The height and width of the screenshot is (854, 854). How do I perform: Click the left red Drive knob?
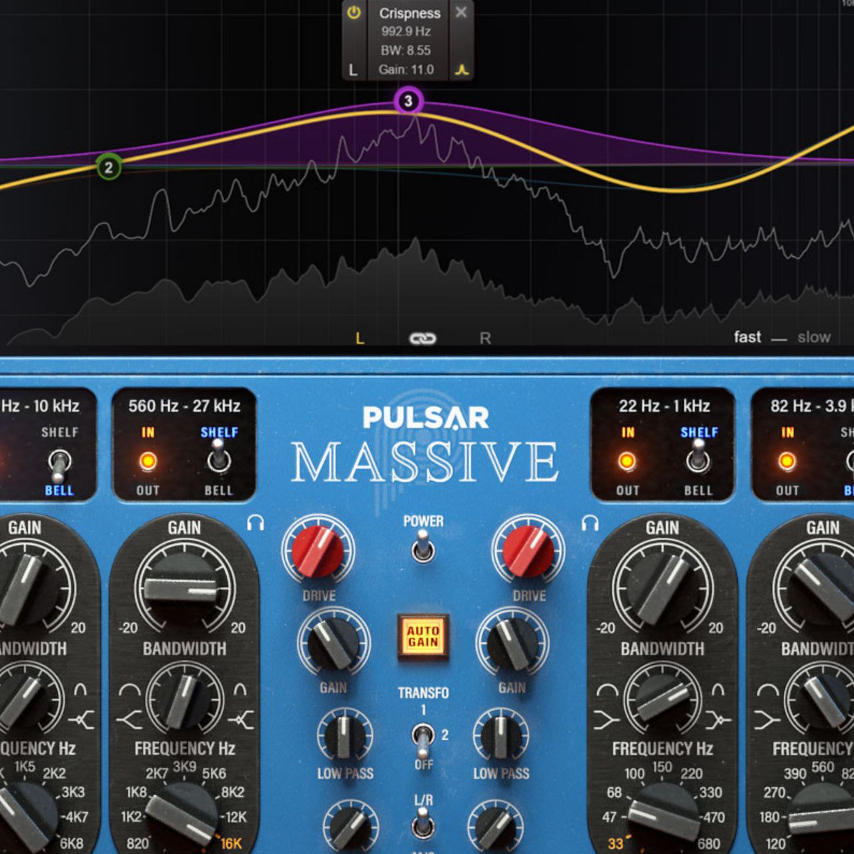(x=318, y=551)
